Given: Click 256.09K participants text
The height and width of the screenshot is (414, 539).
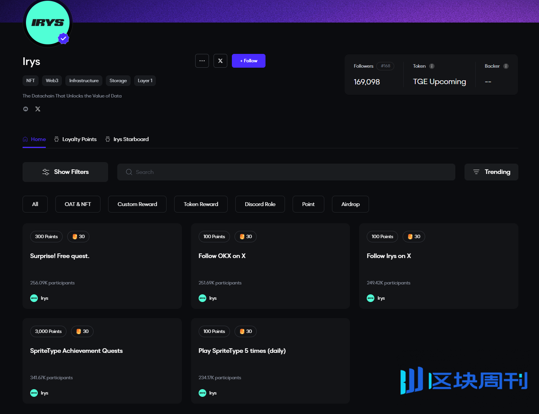Looking at the screenshot, I should click(x=52, y=283).
